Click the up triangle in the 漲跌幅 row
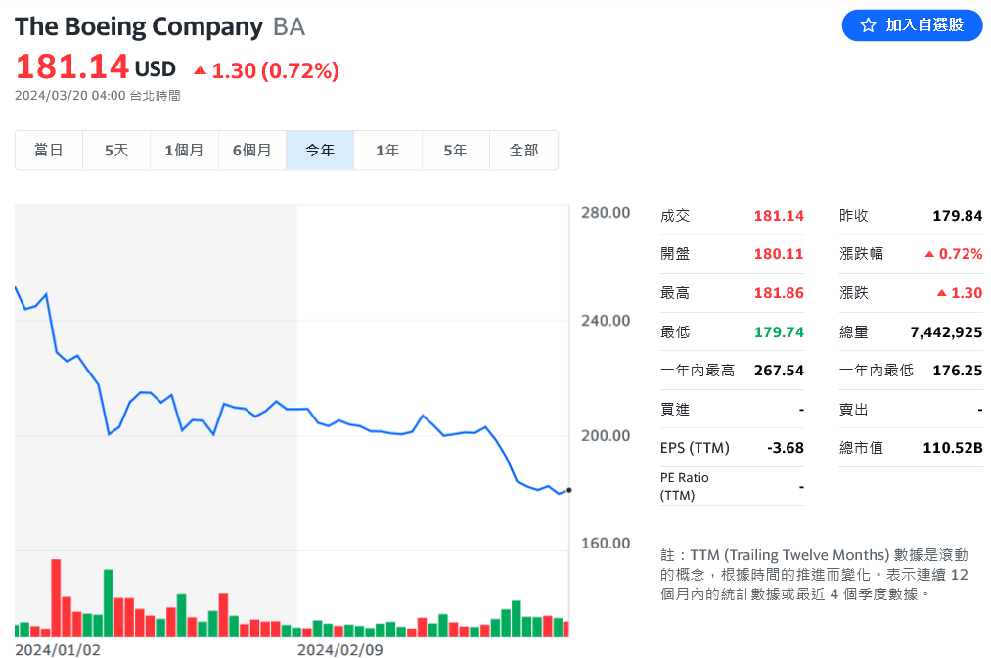The height and width of the screenshot is (658, 991). [x=929, y=254]
